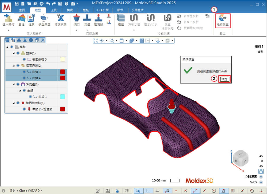Click the undo arrow icon

pos(48,3)
